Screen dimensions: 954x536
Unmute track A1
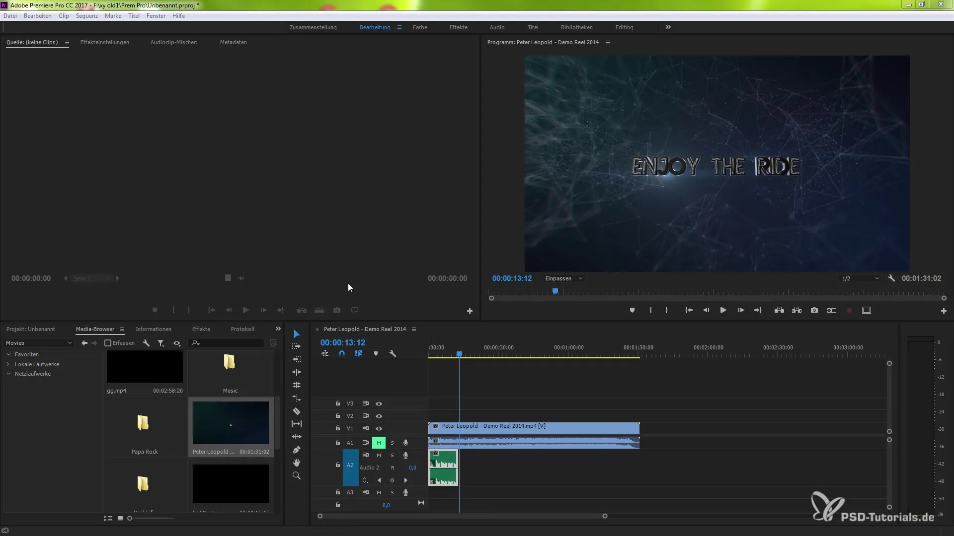(379, 443)
